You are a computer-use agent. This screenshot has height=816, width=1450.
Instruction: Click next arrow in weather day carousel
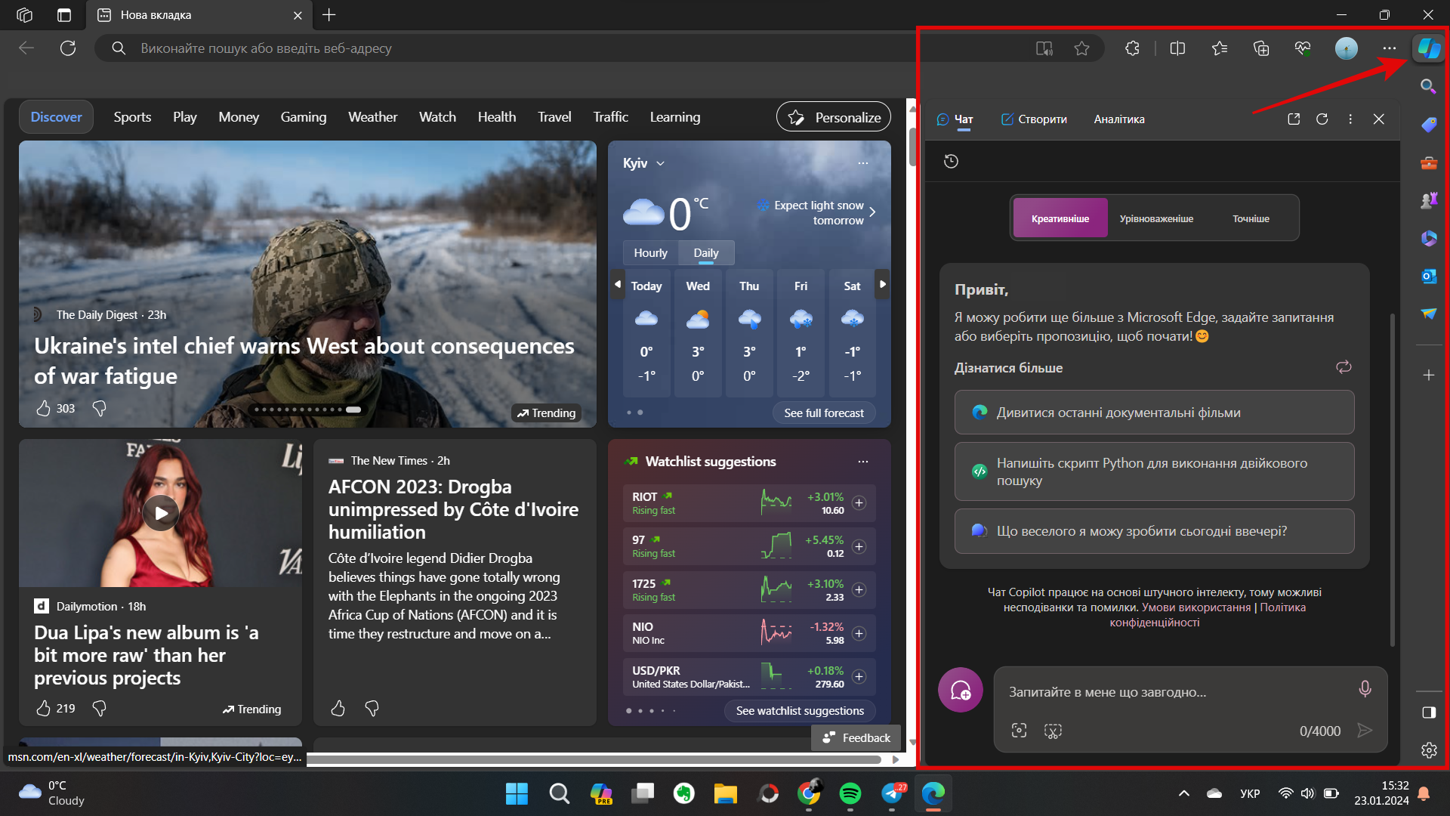(882, 285)
